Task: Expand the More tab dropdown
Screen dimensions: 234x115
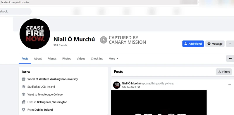Action: (113, 59)
